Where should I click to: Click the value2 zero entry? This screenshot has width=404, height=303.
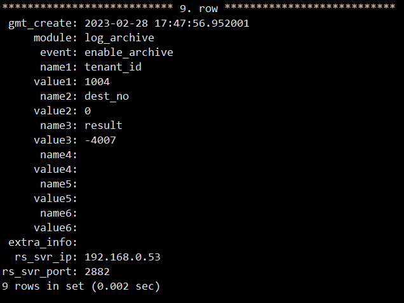pyautogui.click(x=88, y=111)
